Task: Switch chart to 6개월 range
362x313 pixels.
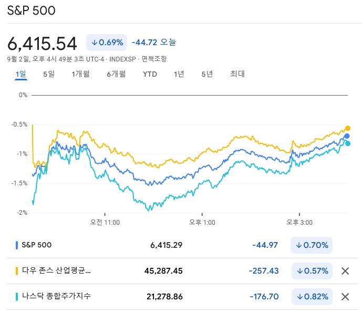Action: [116, 74]
